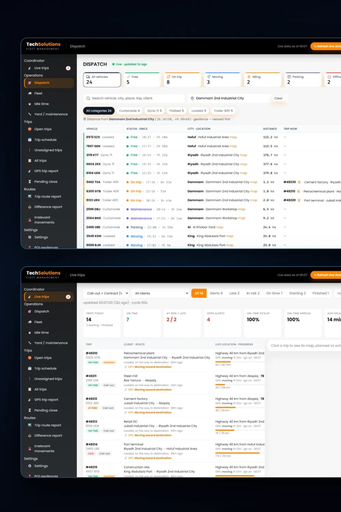Viewport: 341px width, 512px height.
Task: Select the Free 5 status card
Action: [142, 80]
